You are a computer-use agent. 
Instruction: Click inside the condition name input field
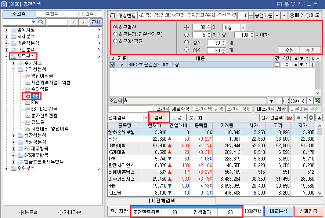[129, 108]
